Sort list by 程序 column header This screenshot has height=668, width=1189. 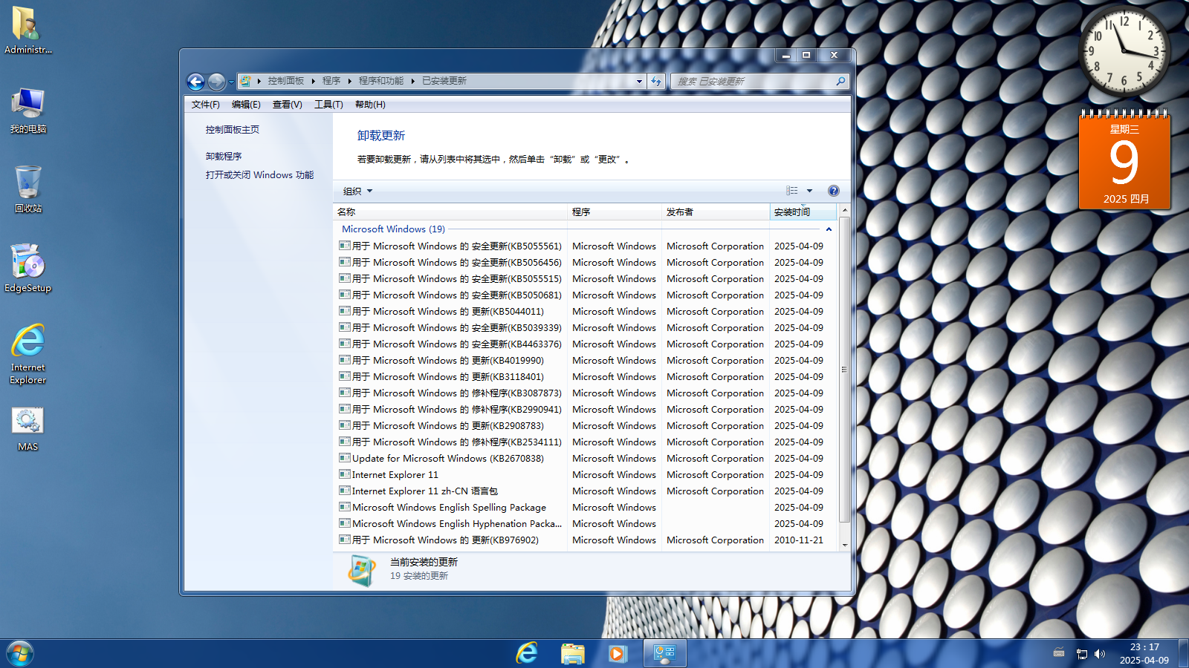coord(615,212)
